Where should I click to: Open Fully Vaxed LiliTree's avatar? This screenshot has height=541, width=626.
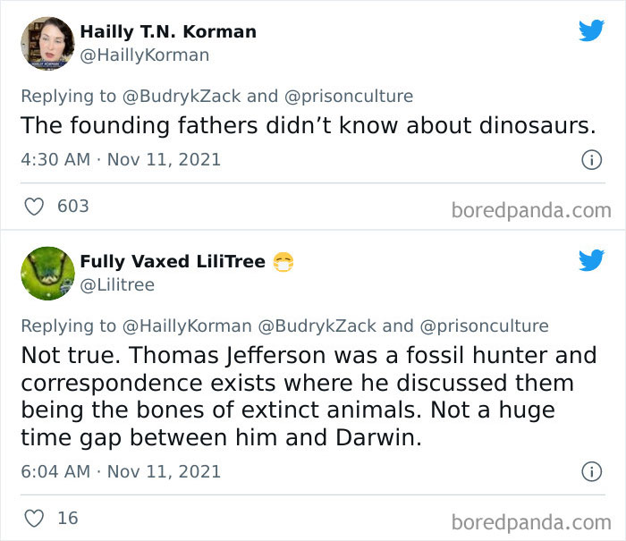point(47,273)
